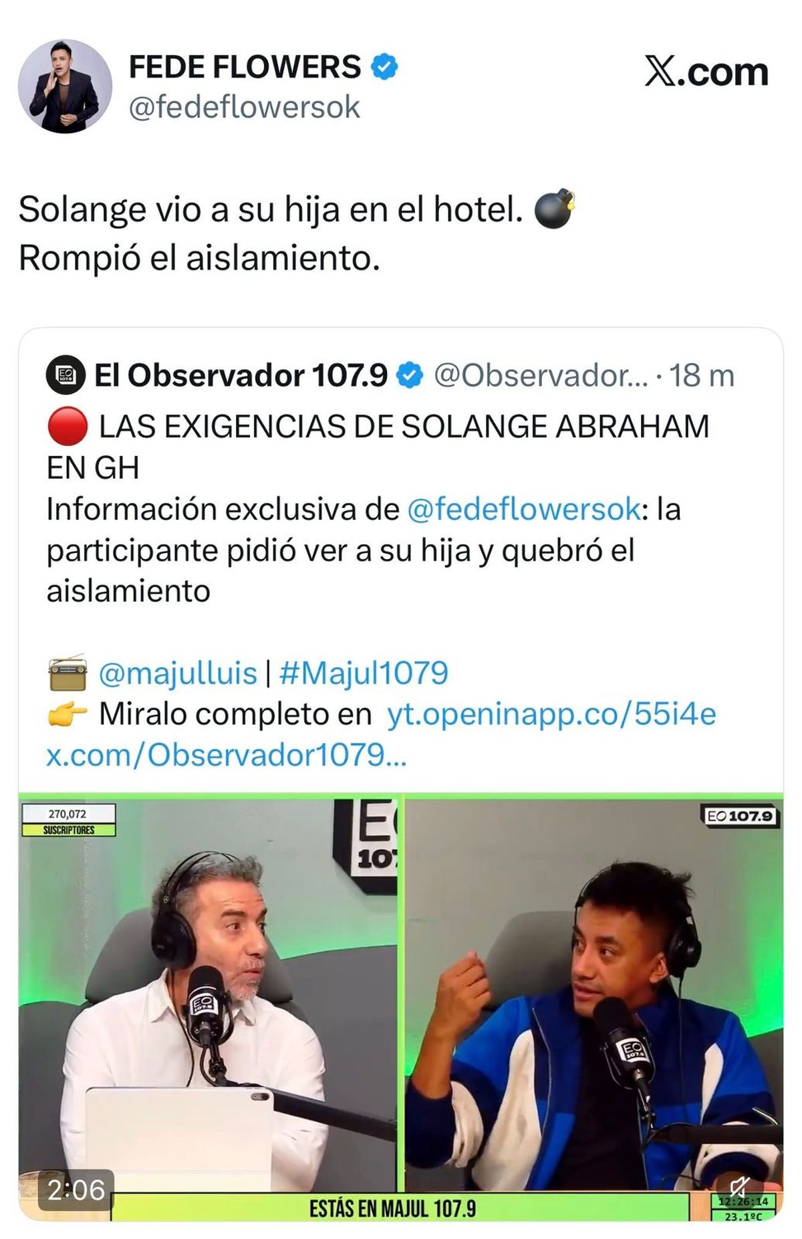This screenshot has height=1239, width=802.
Task: Click the red circle emoji in quoted tweet
Action: point(68,427)
